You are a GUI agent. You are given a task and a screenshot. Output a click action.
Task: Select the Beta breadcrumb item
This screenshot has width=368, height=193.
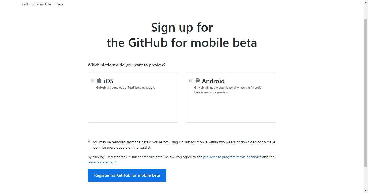pos(60,4)
